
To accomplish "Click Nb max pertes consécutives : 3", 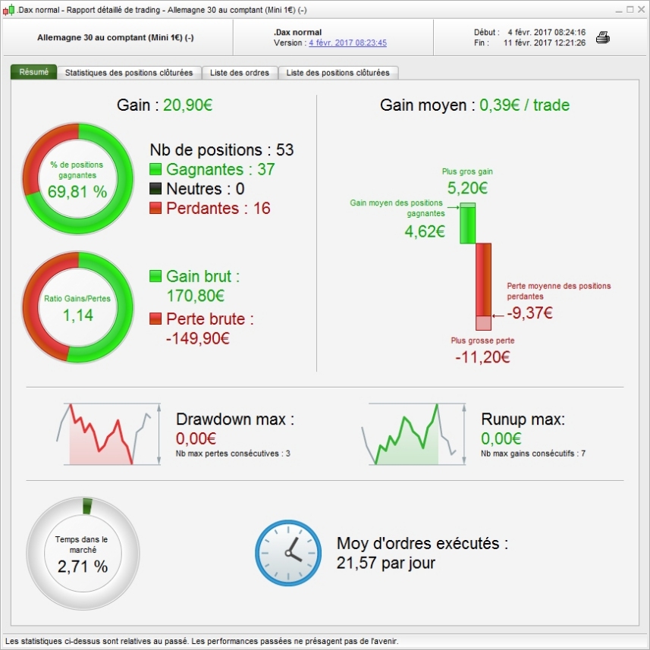I will [x=233, y=454].
